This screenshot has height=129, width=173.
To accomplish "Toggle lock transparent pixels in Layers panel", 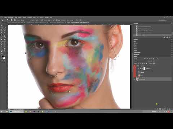I will pyautogui.click(x=139, y=63).
